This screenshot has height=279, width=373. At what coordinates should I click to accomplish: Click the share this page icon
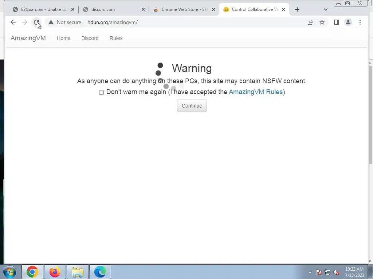coord(310,22)
